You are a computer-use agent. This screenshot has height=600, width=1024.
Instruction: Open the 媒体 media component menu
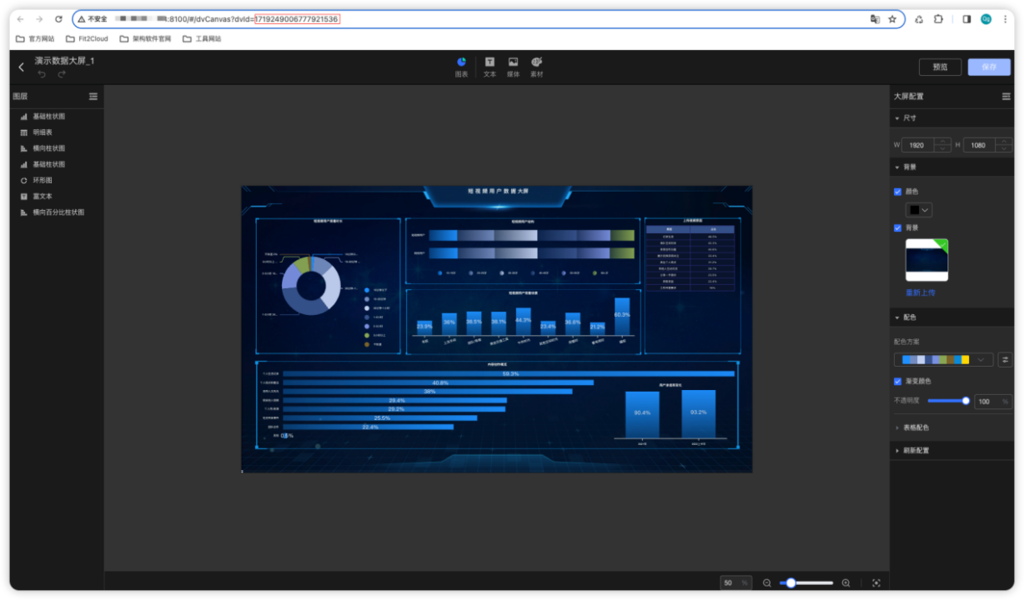[x=513, y=67]
